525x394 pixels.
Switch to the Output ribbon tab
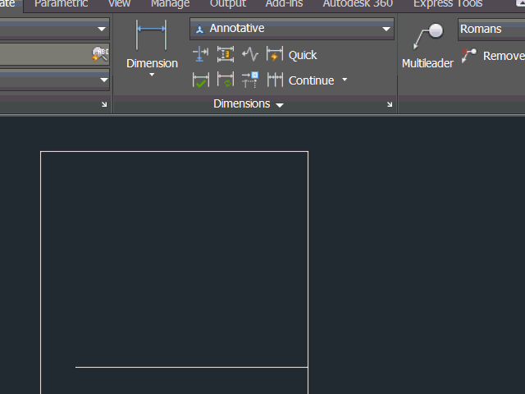pyautogui.click(x=228, y=3)
